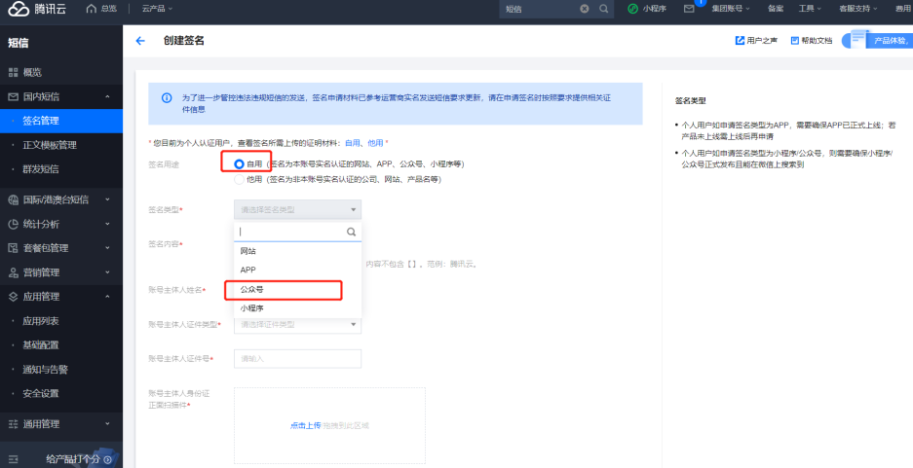Image resolution: width=913 pixels, height=468 pixels.
Task: Open 帮助文档 help icon
Action: coord(795,41)
